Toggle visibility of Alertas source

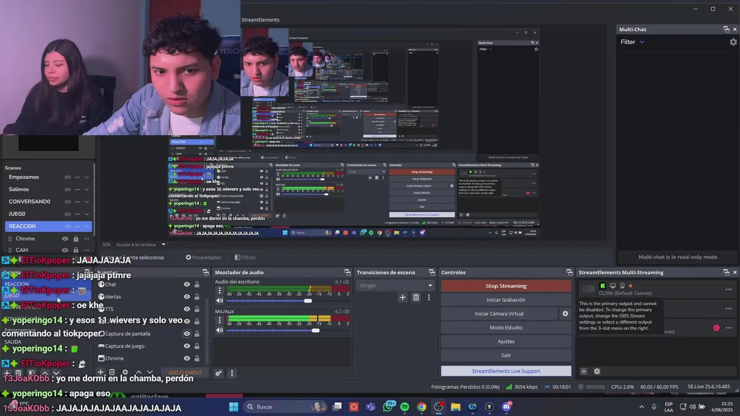(187, 296)
